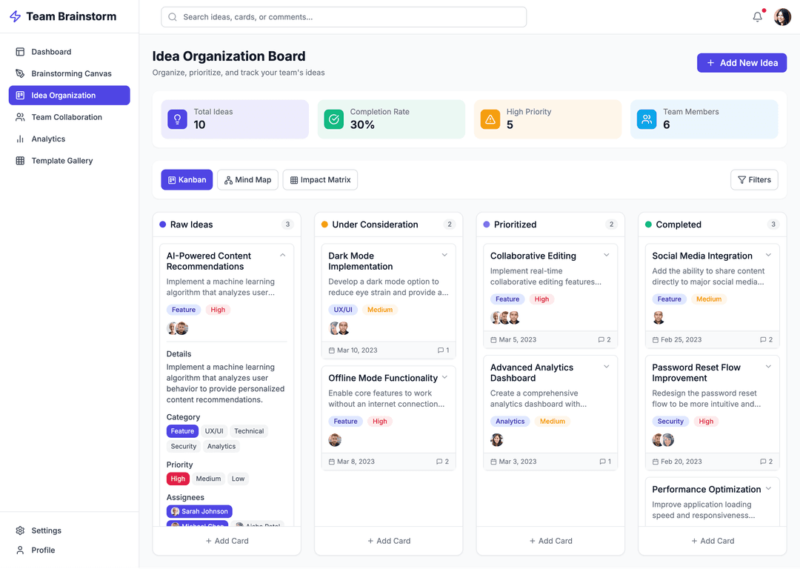Screen dimensions: 800x569
Task: Click the search ideas input field
Action: pos(344,17)
